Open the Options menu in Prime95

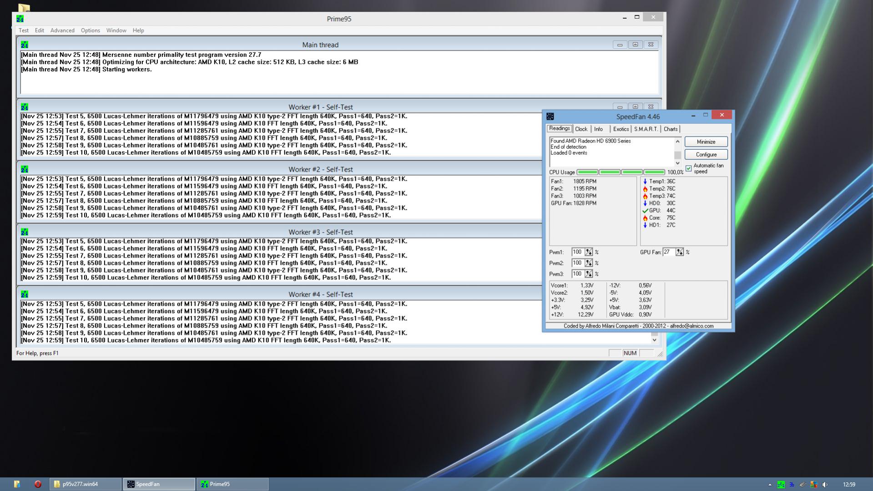pos(91,30)
